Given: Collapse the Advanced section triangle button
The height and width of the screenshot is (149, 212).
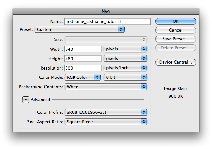Looking at the screenshot, I should pyautogui.click(x=26, y=100).
